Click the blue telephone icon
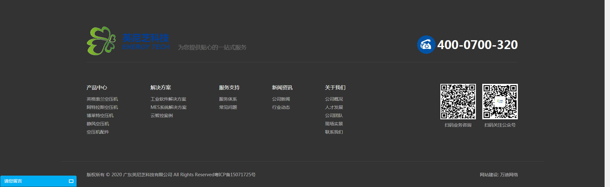 (426, 45)
